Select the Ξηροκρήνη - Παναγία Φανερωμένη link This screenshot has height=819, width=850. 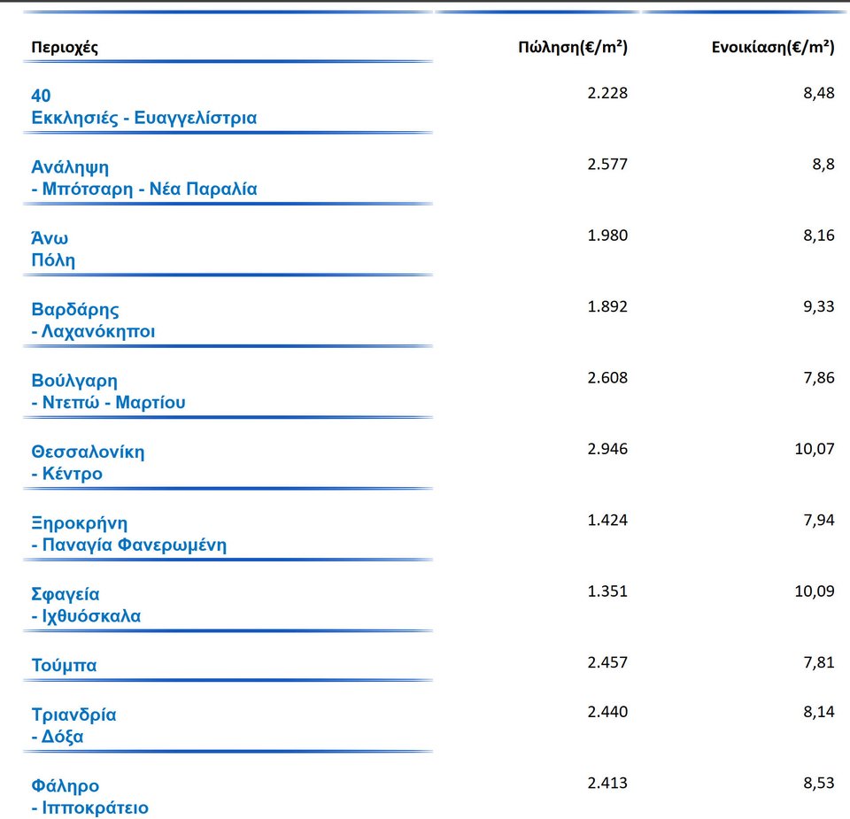[x=128, y=534]
